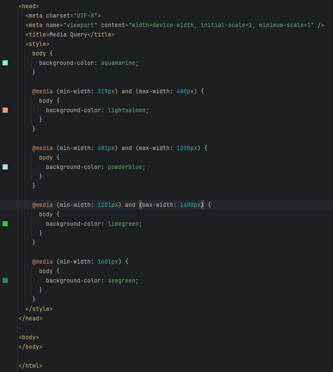The width and height of the screenshot is (333, 372).
Task: Place cursor on the powderblue value
Action: click(x=125, y=167)
